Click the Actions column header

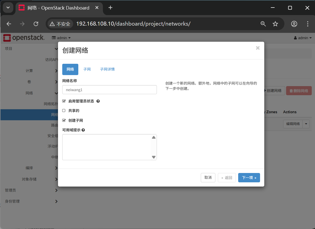(x=290, y=112)
